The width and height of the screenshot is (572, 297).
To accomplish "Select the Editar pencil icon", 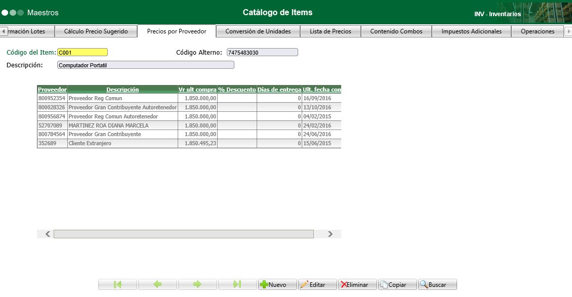I will pos(306,284).
